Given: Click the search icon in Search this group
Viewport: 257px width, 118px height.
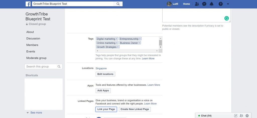Looking at the screenshot, I should (59, 66).
